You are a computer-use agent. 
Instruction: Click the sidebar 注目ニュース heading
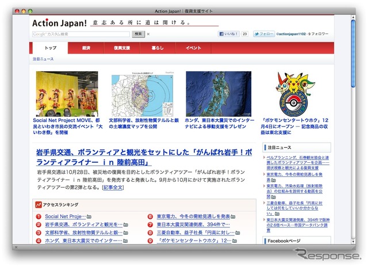click(279, 147)
